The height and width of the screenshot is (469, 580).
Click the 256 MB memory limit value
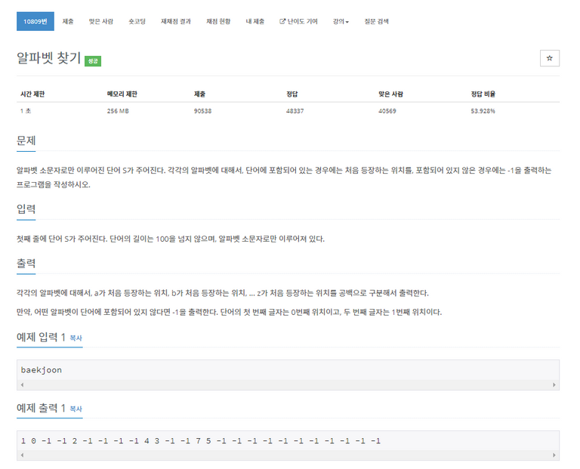118,111
